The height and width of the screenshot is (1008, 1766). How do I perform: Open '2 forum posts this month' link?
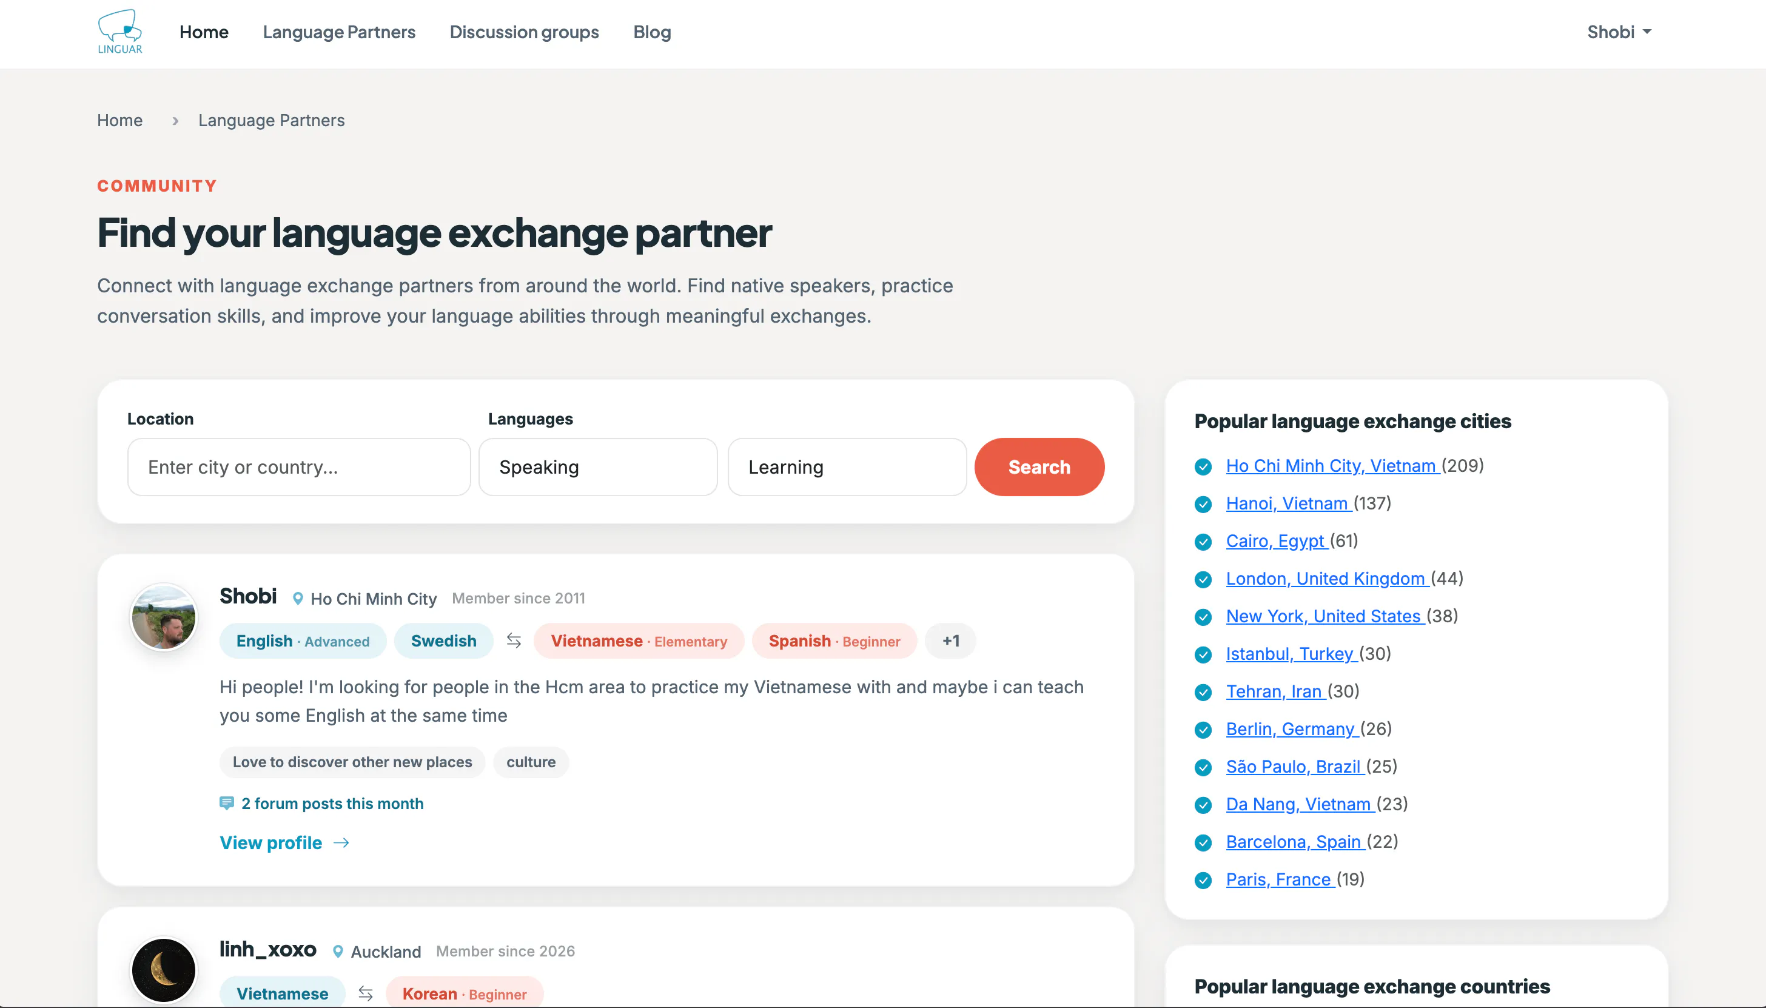(332, 804)
